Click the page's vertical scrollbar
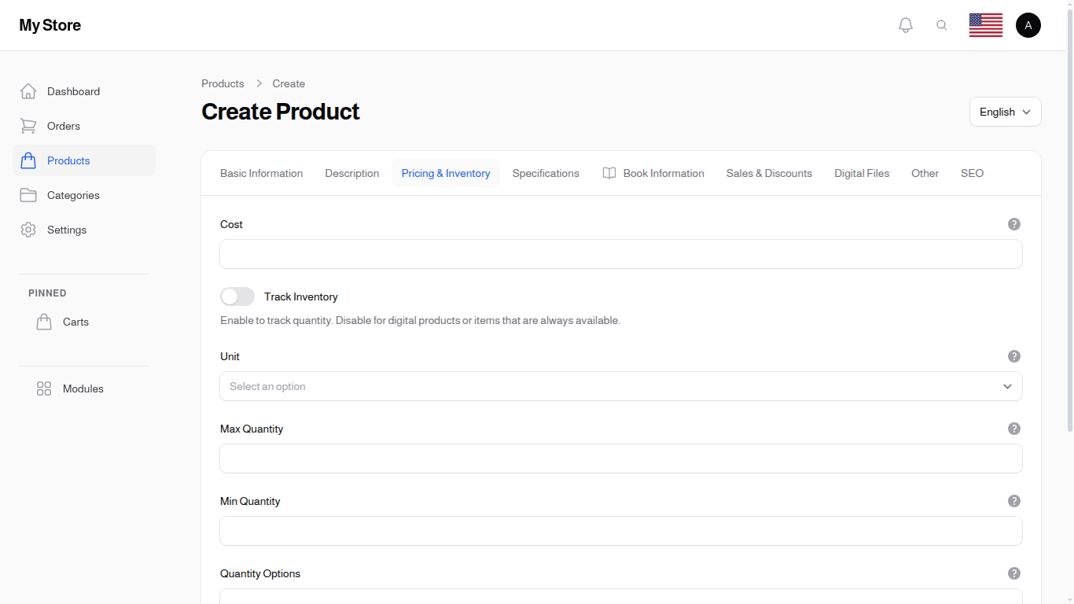 pyautogui.click(x=1069, y=236)
